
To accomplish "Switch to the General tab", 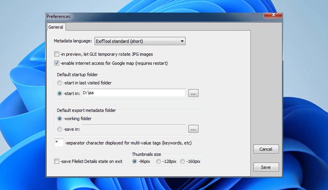I will click(x=56, y=27).
